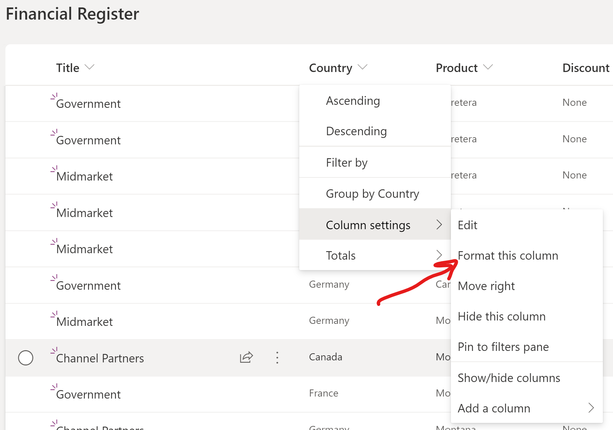Viewport: 613px width, 430px height.
Task: Select Ascending sort for Country
Action: coord(353,100)
